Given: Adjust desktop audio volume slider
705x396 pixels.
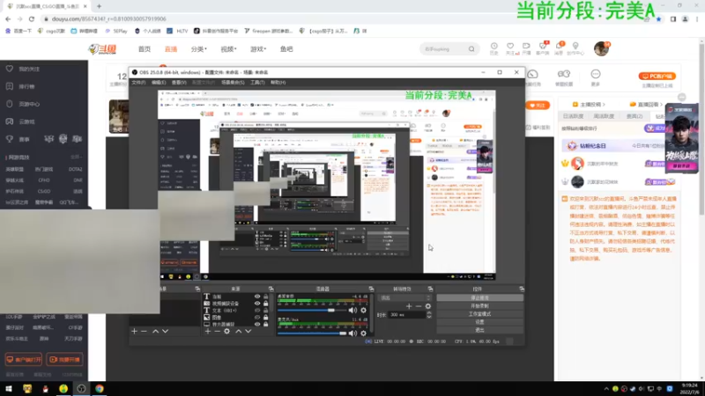Looking at the screenshot, I should pos(312,311).
